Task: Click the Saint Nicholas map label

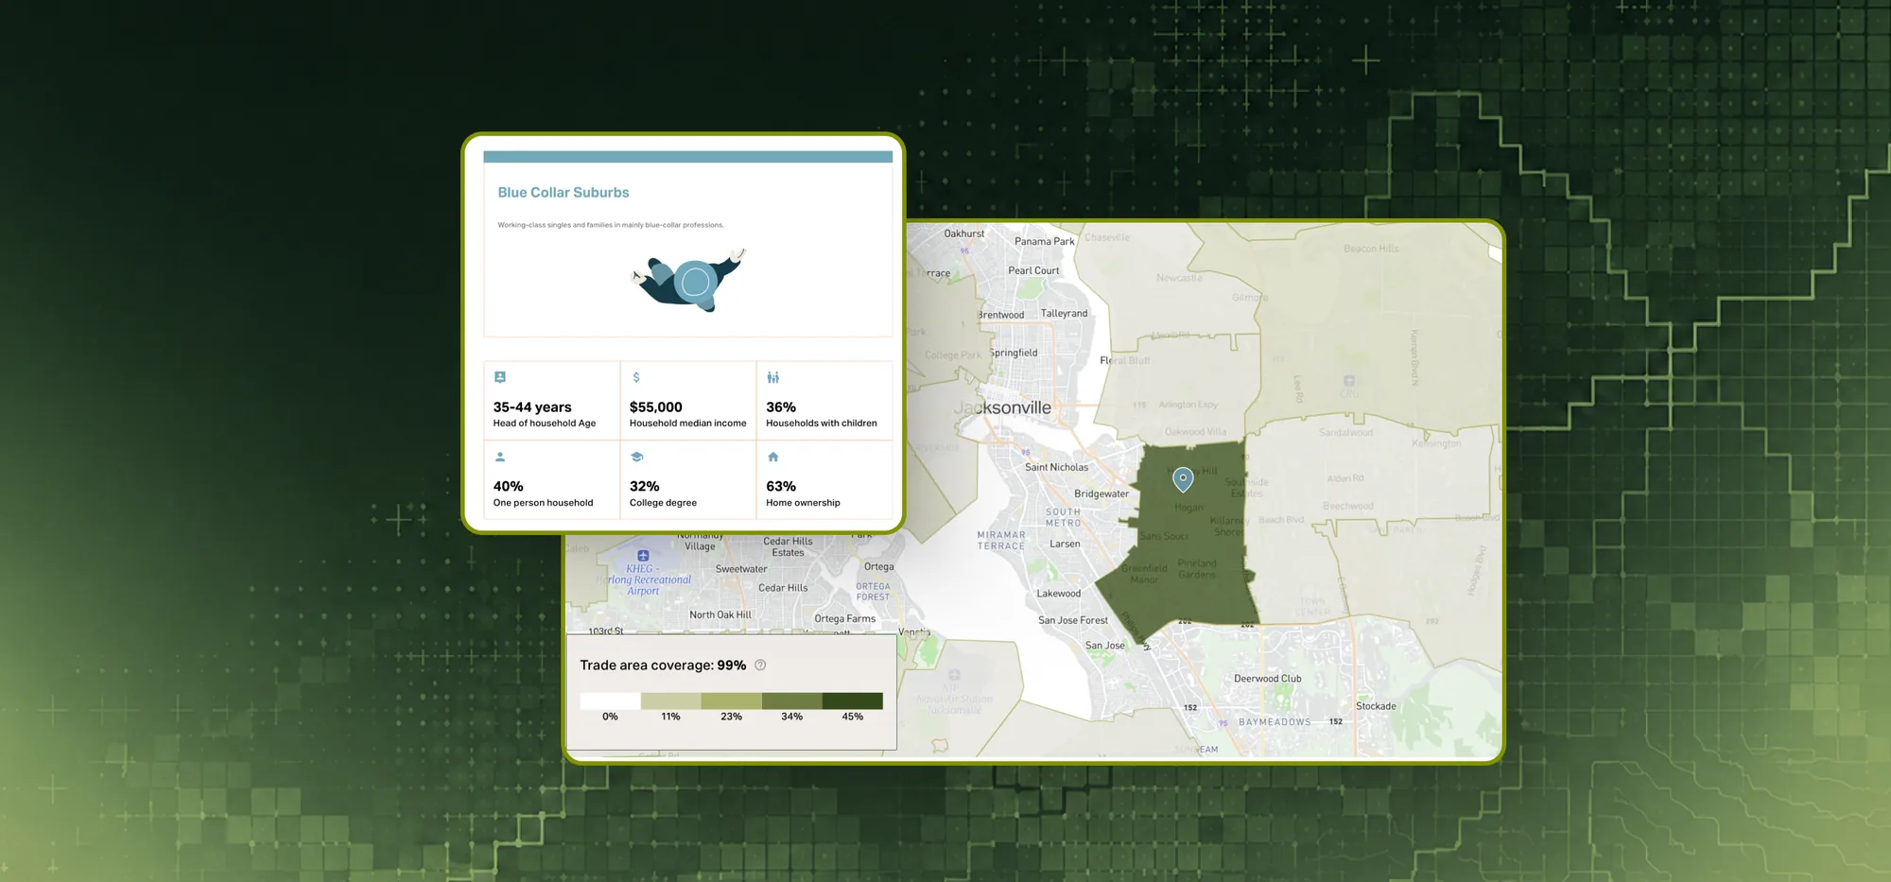Action: [1056, 467]
